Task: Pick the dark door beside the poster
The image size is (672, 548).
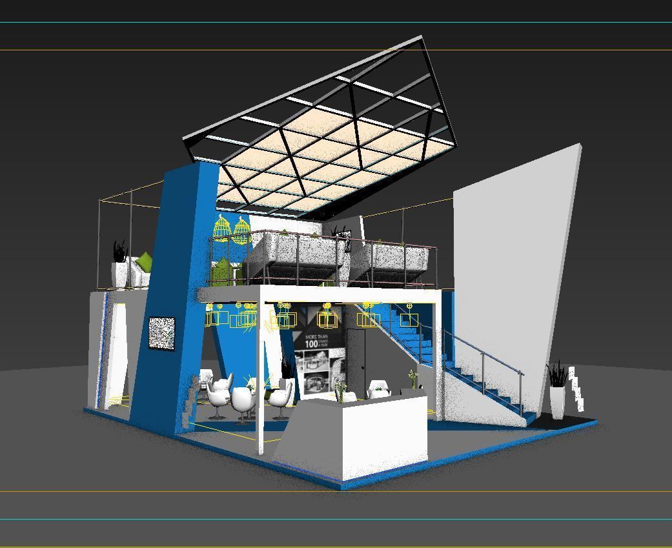Action: pos(356,362)
